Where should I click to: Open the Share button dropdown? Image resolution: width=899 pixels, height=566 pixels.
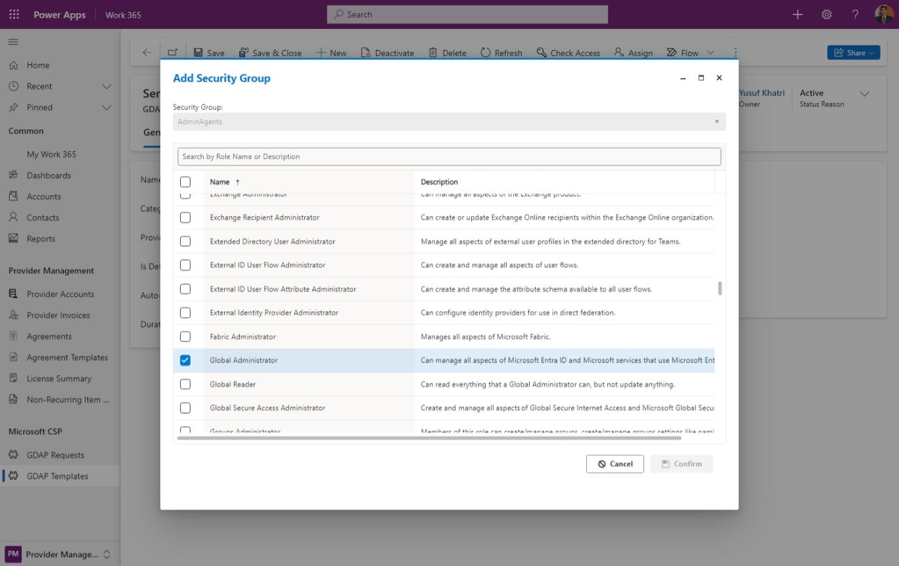click(854, 53)
